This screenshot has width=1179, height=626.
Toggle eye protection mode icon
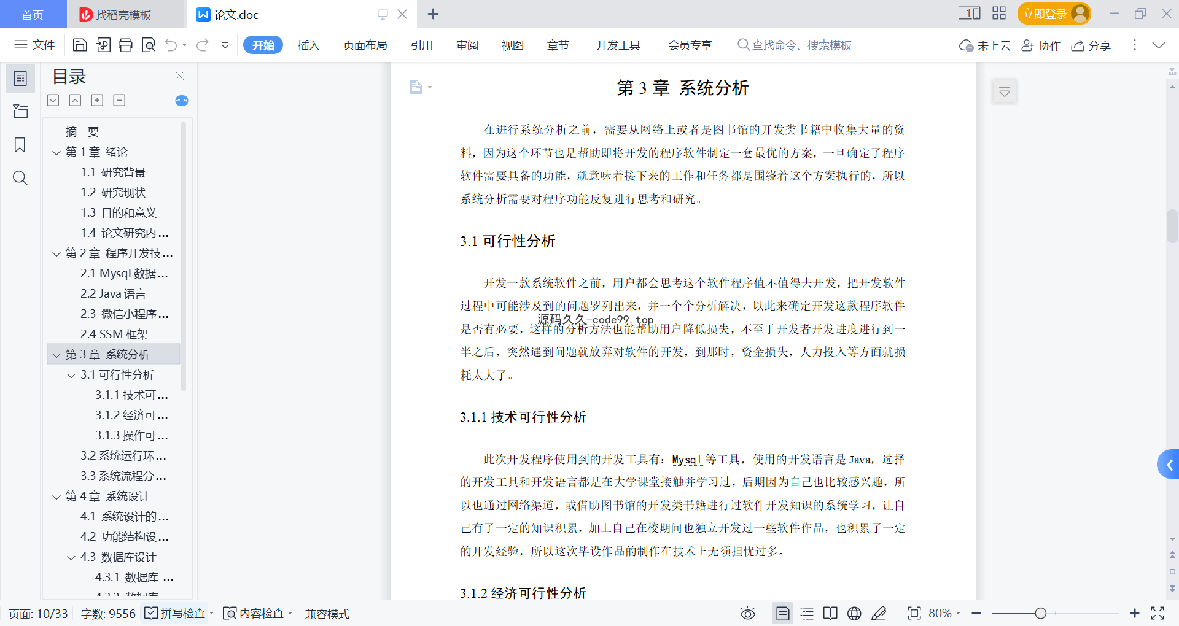click(747, 613)
